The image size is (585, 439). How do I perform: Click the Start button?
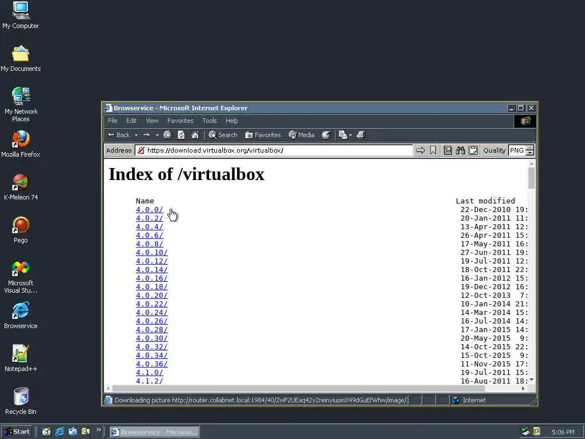(17, 432)
